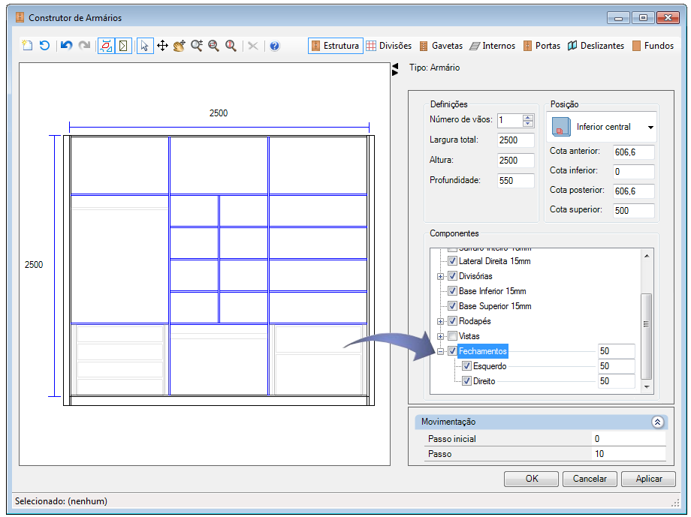Click the Componentes list scroll up arrow
Viewport: 691px width, 517px height.
[647, 256]
